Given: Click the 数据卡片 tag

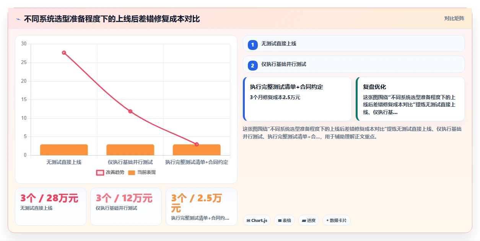Looking at the screenshot, I should tap(336, 220).
